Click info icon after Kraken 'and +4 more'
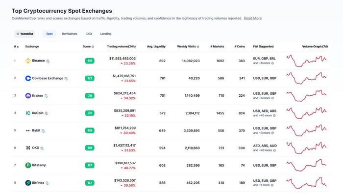Image resolution: width=343 pixels, height=194 pixels. point(272,98)
